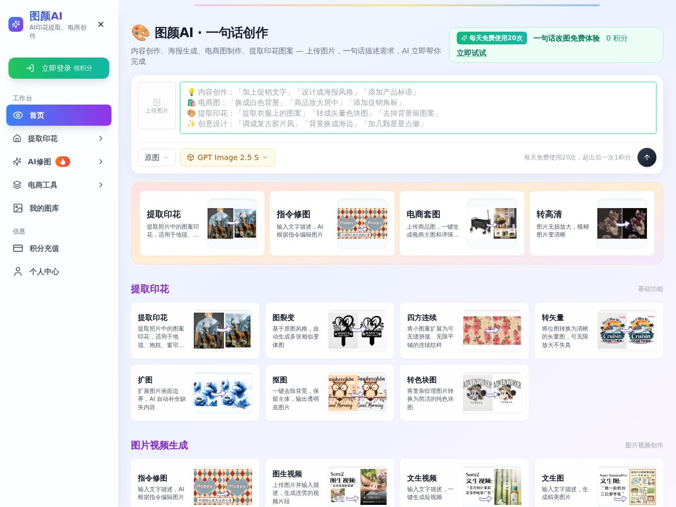Viewport: 676px width, 507px height.
Task: Expand the AI修图 chevron
Action: [101, 162]
